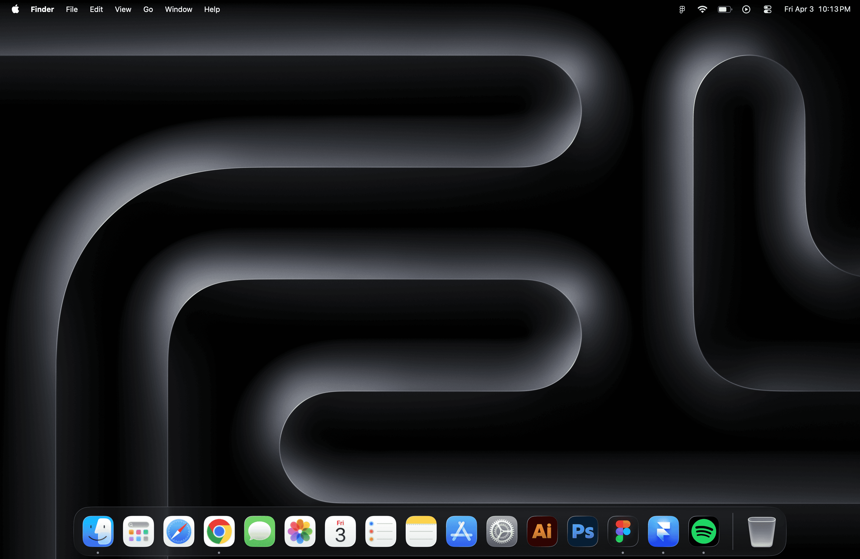The image size is (860, 559).
Task: Open Google Chrome from dock
Action: [x=219, y=531]
